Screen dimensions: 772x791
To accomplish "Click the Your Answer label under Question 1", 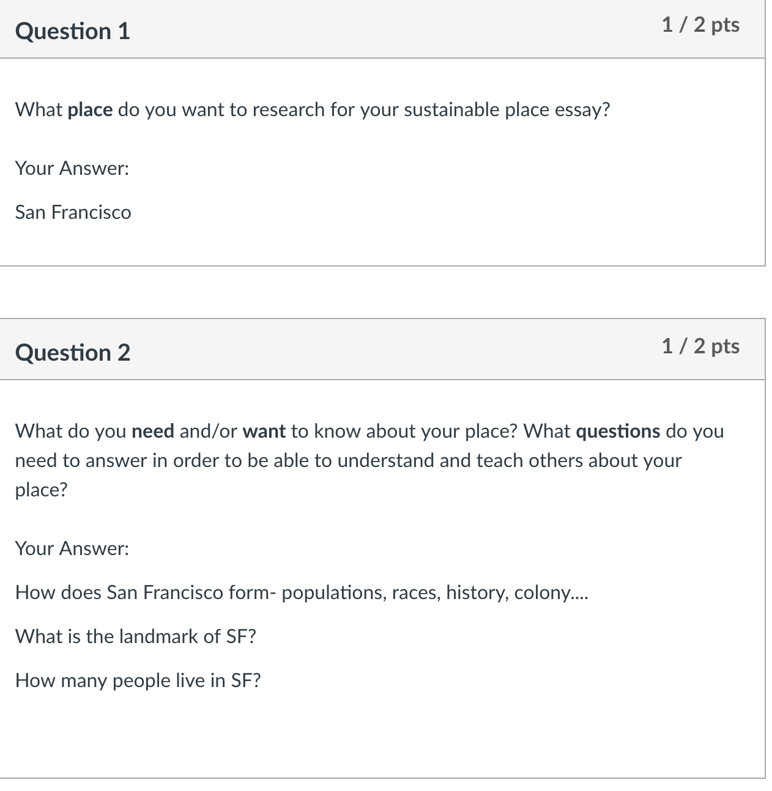I will [72, 168].
